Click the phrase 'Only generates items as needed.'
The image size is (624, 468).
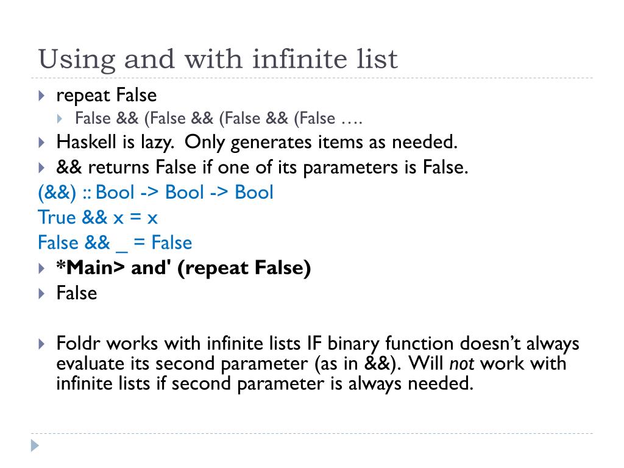point(321,142)
